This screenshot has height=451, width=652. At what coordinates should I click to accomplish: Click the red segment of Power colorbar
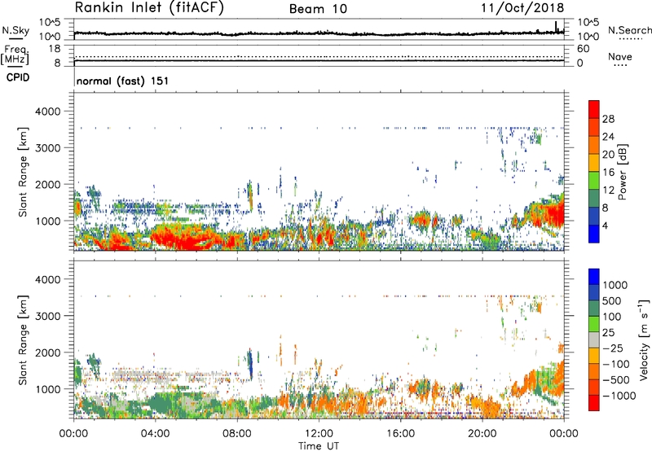click(594, 109)
